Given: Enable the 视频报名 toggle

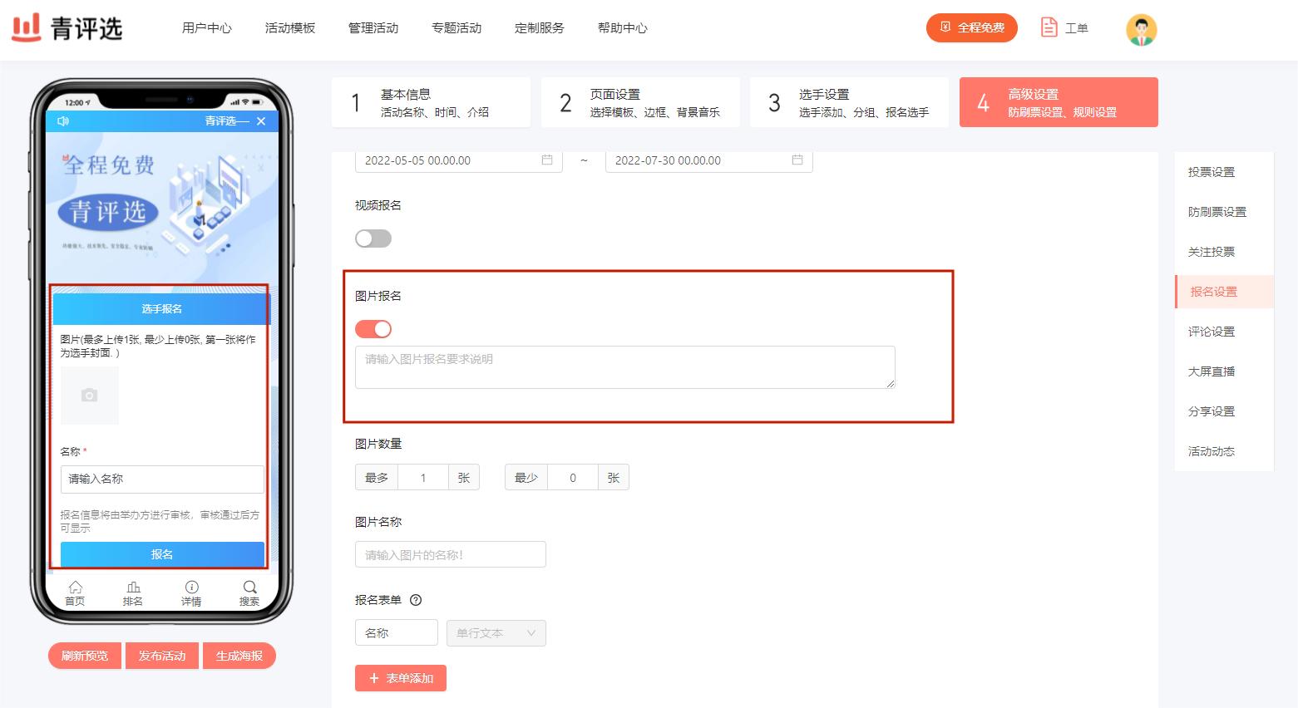Looking at the screenshot, I should tap(373, 238).
